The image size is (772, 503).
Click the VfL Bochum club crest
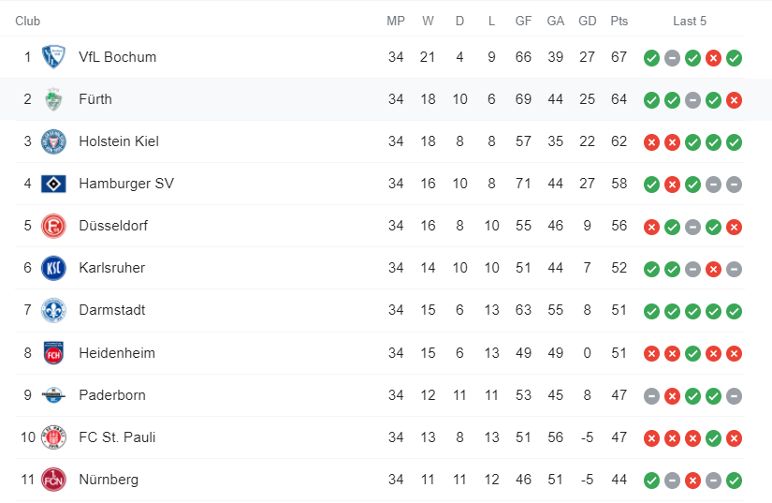pos(53,57)
